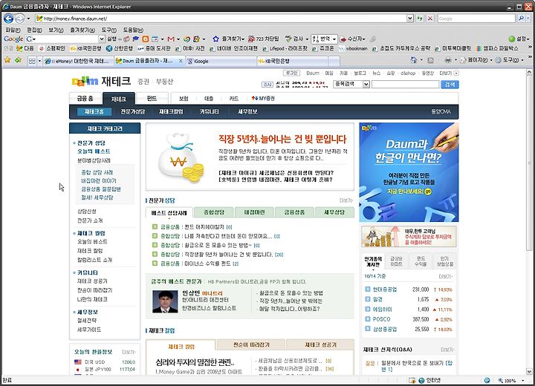Click the graduation cap icon in Google toolbar

click(x=136, y=39)
